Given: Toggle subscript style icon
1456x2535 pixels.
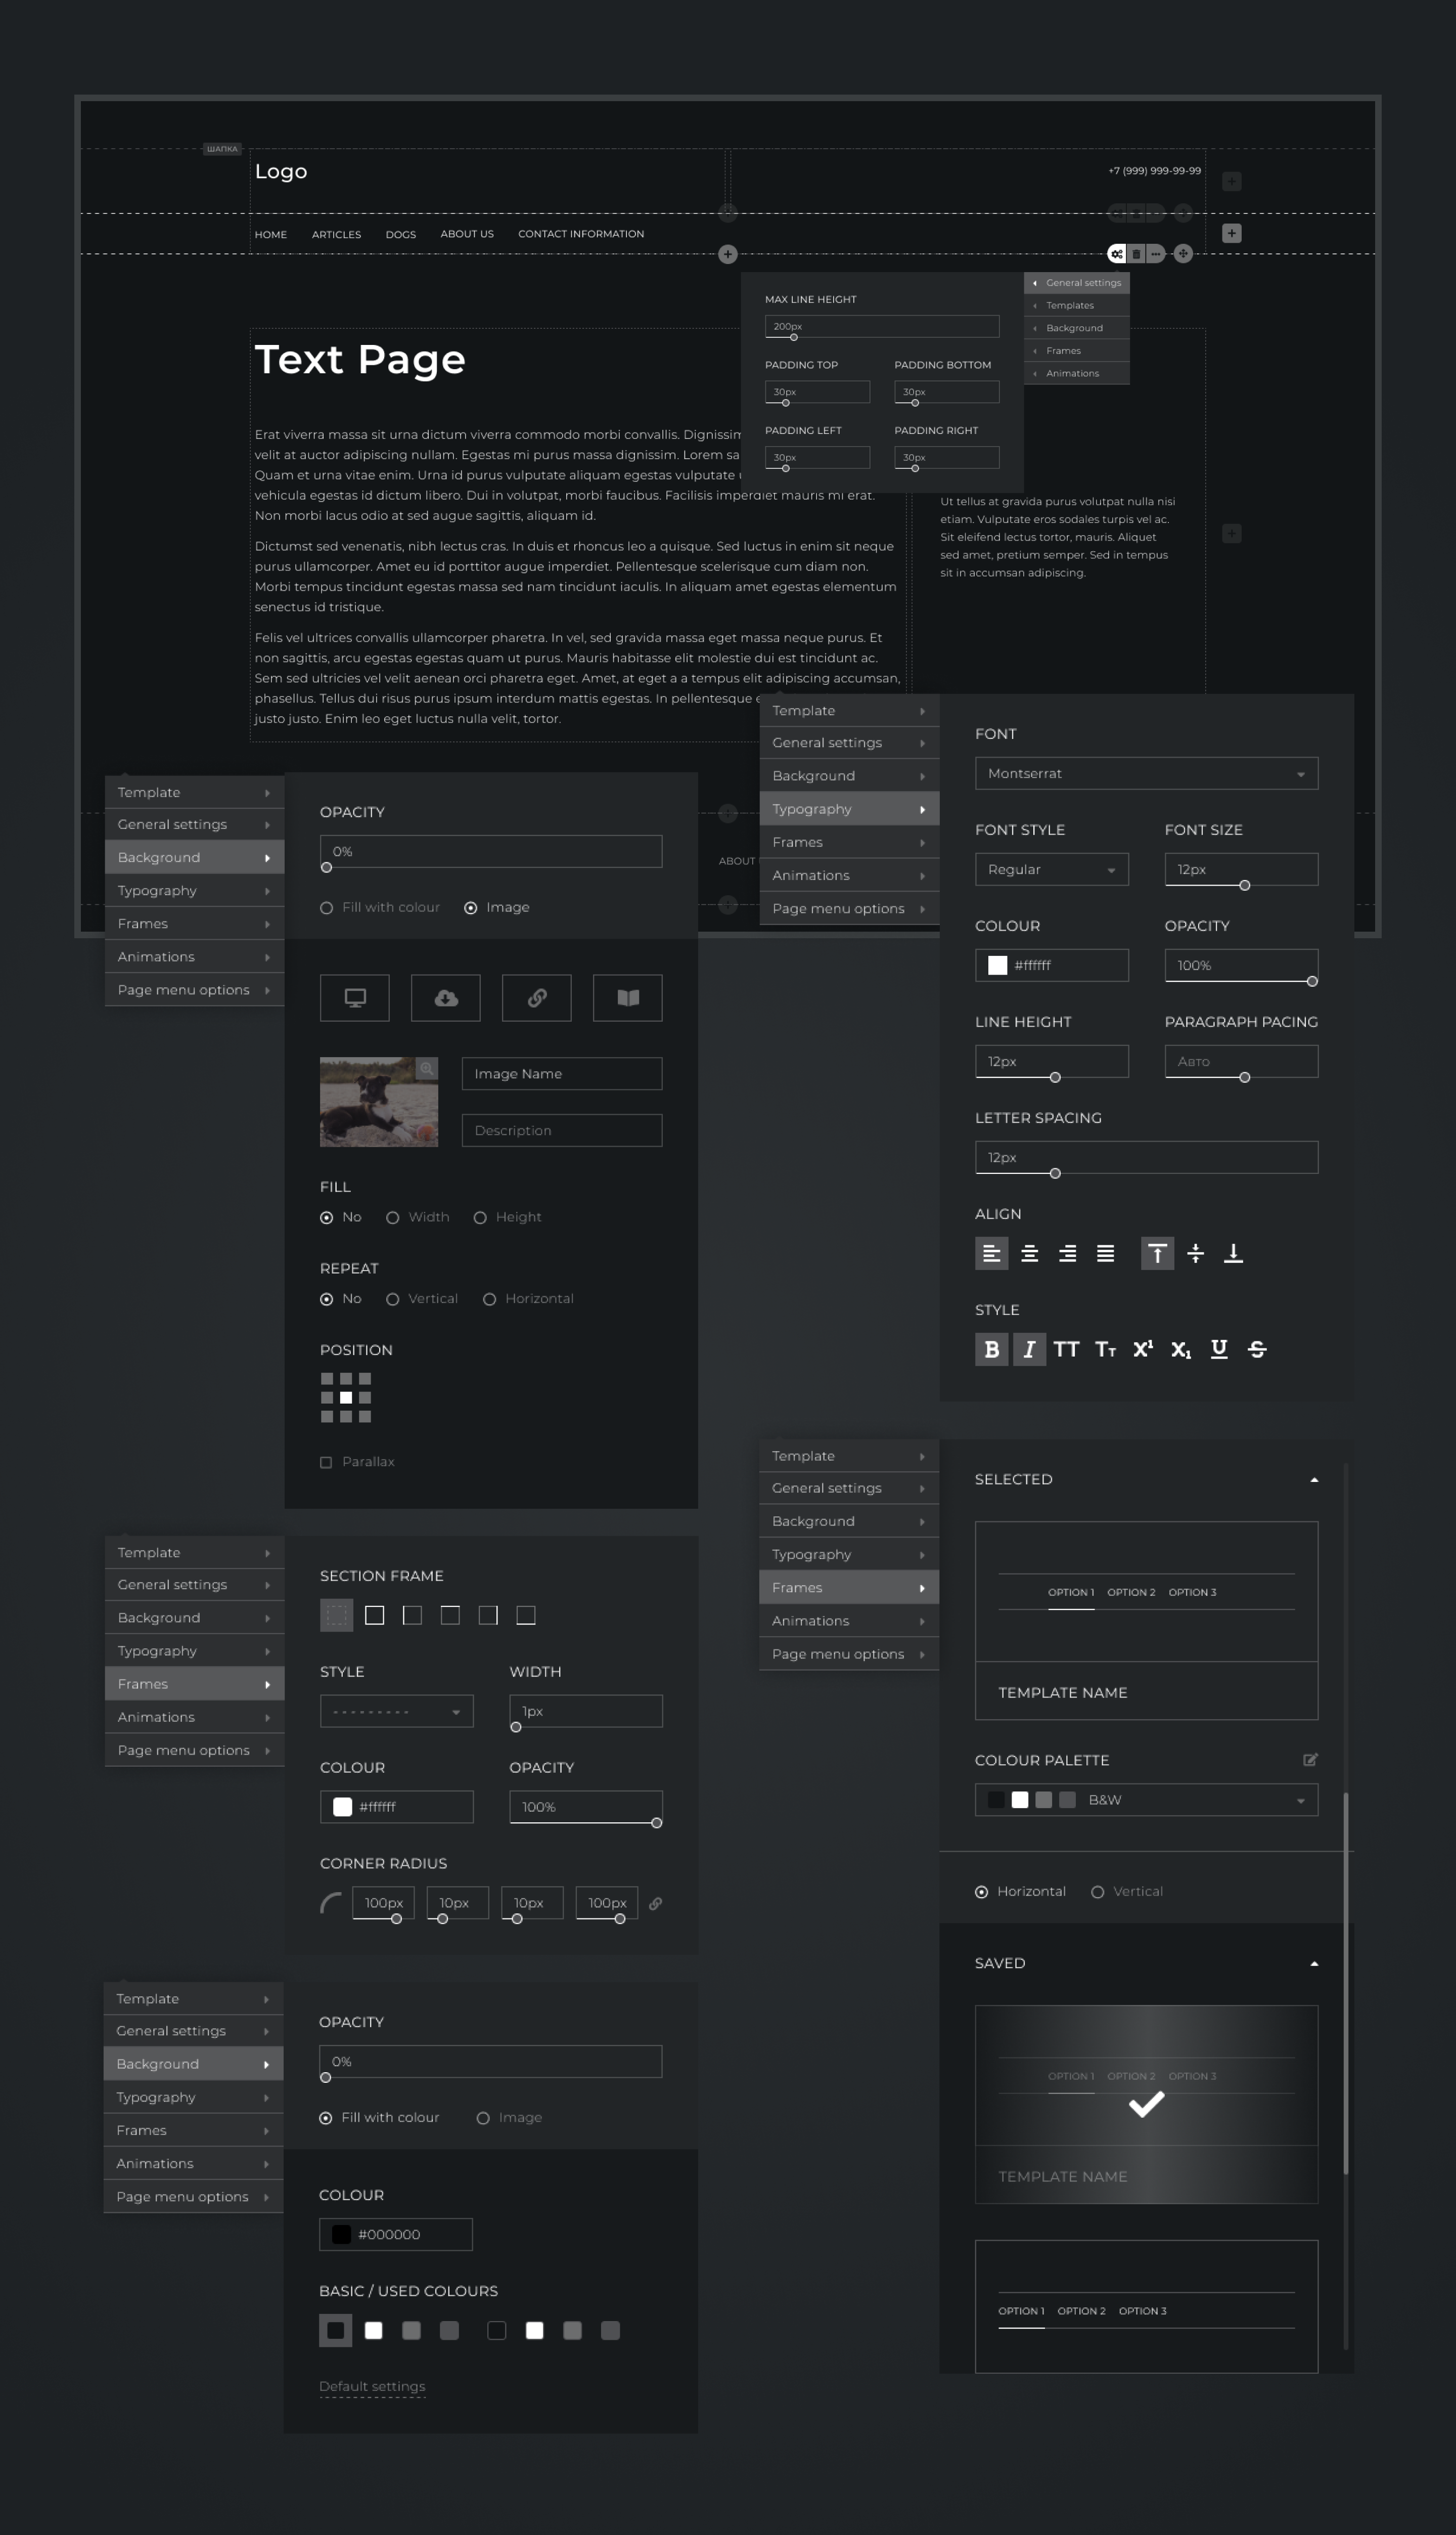Looking at the screenshot, I should click(1181, 1350).
